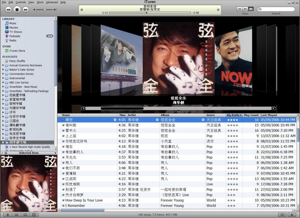Uncheck the song 月光光
Image resolution: width=300 pixels, height=218 pixels.
coord(63,157)
